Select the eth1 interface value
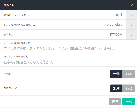Image resolution: width=137 pixels, height=108 pixels. pyautogui.click(x=119, y=15)
